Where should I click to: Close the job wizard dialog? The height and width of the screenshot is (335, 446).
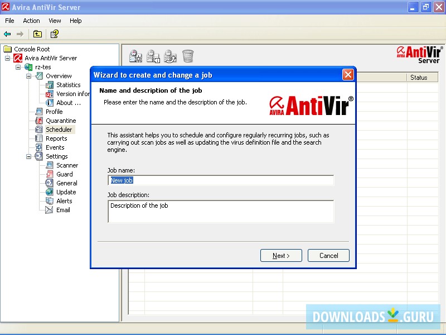tap(348, 75)
